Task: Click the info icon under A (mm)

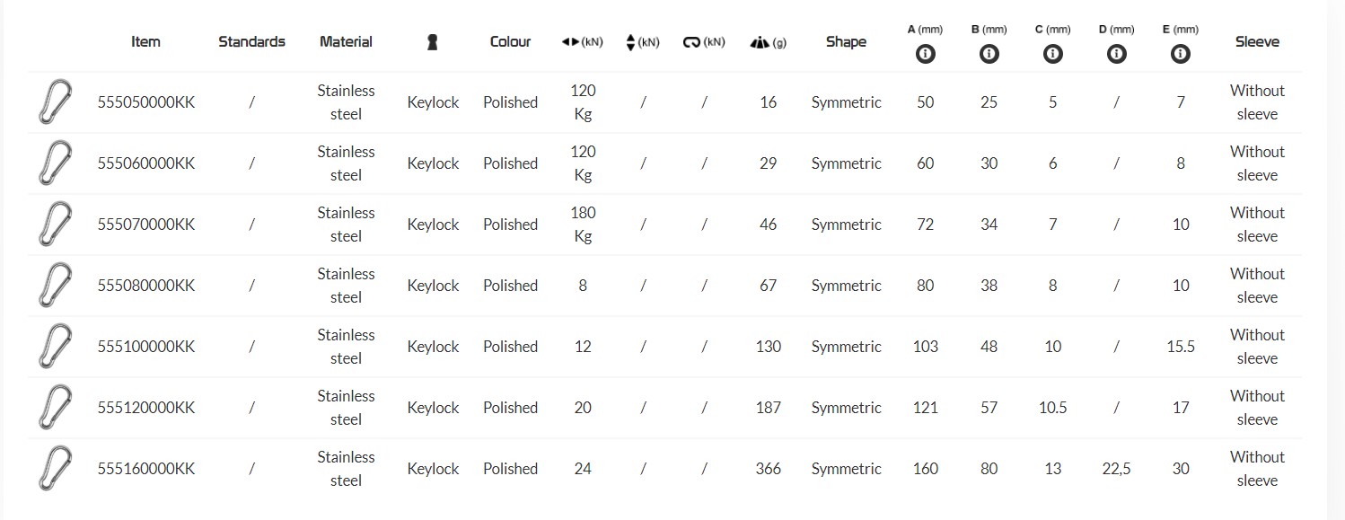Action: (x=925, y=54)
